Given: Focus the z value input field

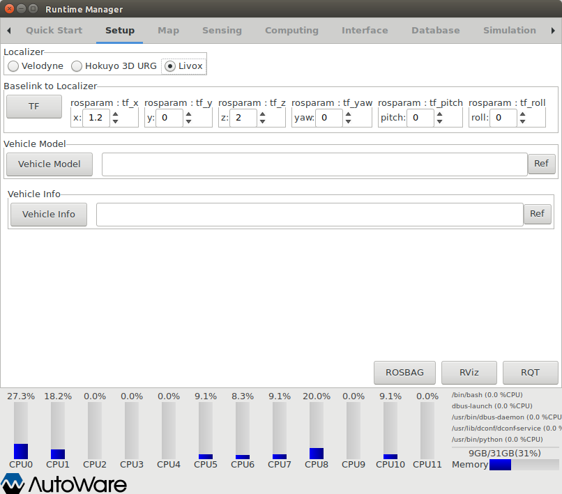Looking at the screenshot, I should tap(243, 118).
